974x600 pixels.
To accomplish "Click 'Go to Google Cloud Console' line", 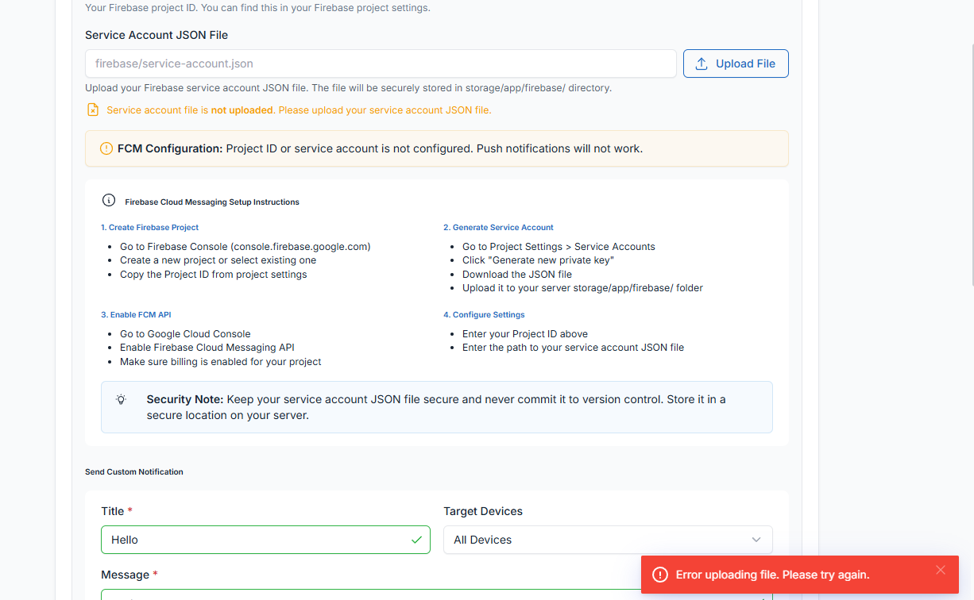I will click(x=185, y=334).
